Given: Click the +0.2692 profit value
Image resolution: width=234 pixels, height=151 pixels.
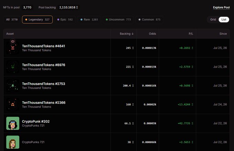Looking at the screenshot, I should point(186,48).
